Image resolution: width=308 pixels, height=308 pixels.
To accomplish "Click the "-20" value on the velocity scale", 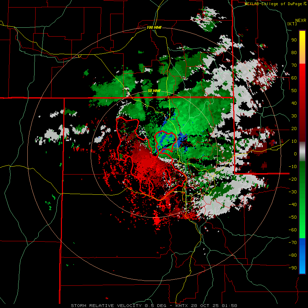I will pos(293,179).
